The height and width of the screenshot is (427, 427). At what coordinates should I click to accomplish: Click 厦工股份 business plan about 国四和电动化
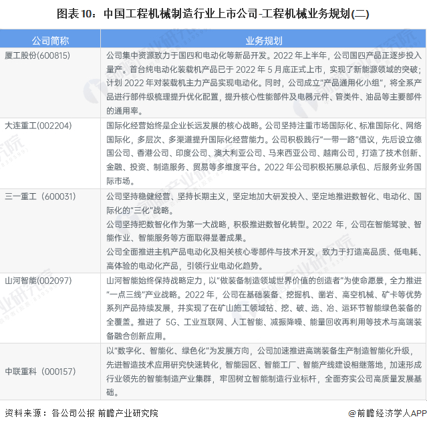263,83
